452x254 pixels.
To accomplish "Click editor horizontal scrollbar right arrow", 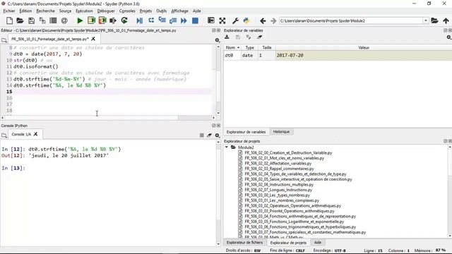I will pos(213,118).
